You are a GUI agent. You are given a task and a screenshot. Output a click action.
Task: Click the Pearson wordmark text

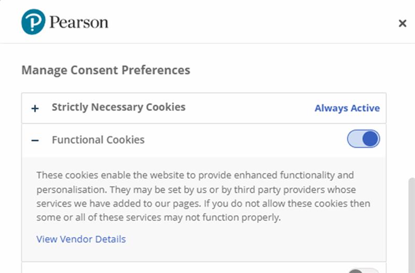click(79, 22)
